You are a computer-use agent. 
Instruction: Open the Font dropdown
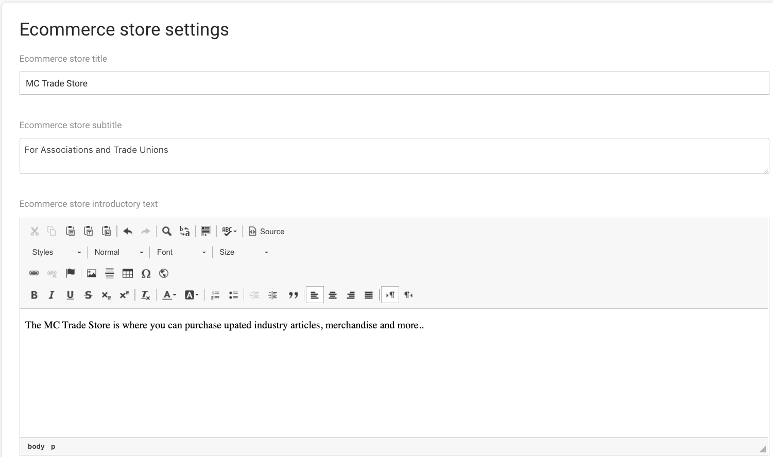pyautogui.click(x=181, y=252)
